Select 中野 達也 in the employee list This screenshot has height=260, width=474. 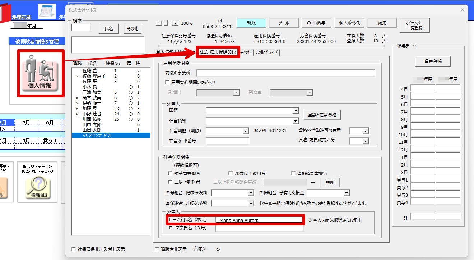tap(111, 114)
